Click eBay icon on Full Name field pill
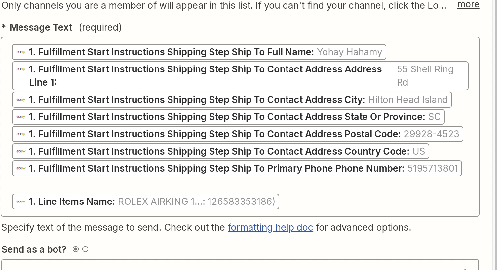 [x=21, y=52]
